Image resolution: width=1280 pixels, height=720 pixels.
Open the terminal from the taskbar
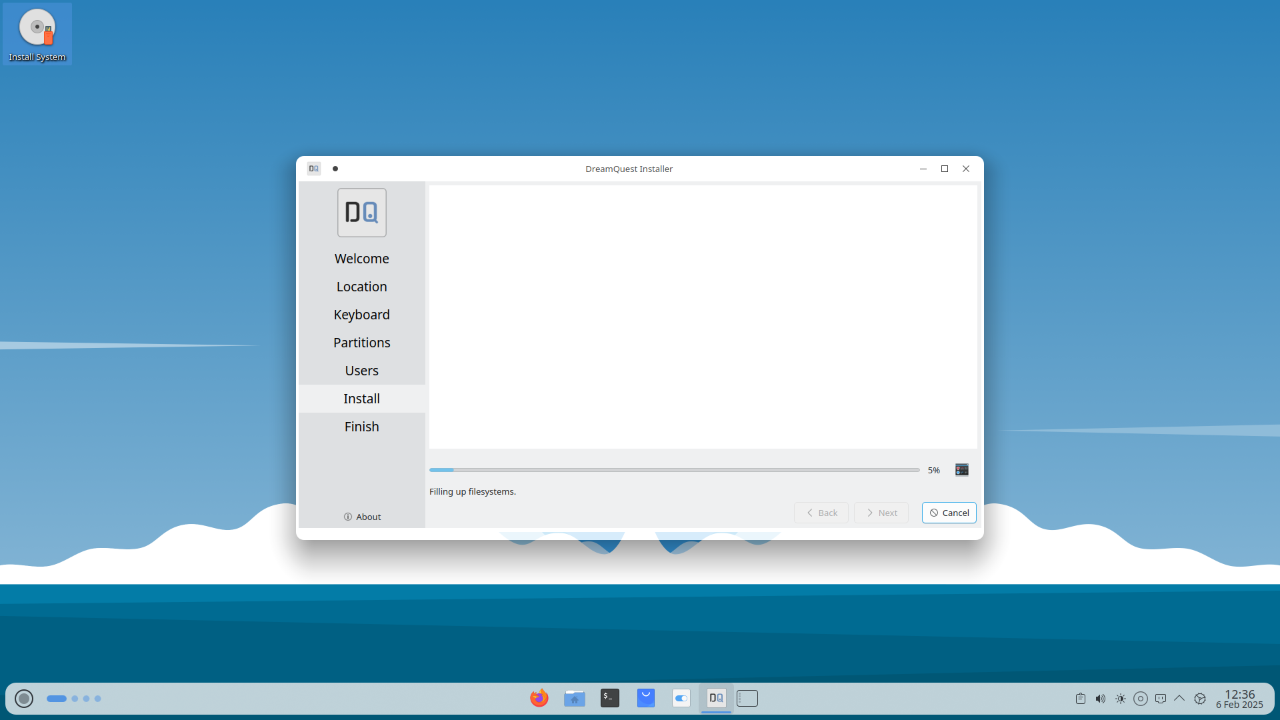(609, 698)
